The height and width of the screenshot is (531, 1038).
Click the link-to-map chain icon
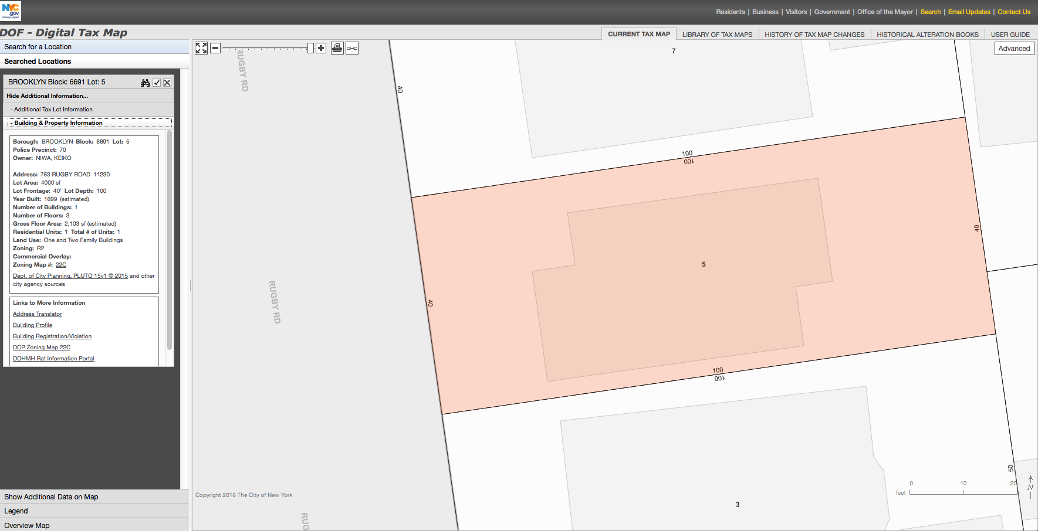352,48
